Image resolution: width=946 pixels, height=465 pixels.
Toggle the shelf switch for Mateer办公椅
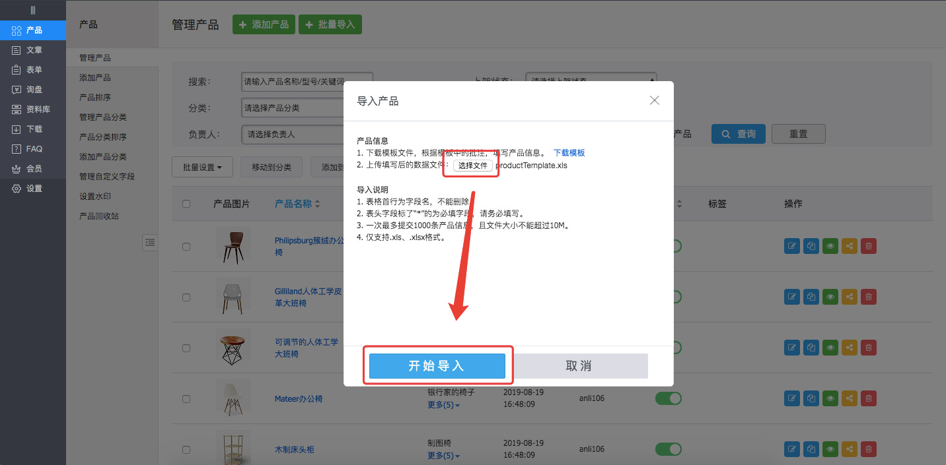(x=668, y=398)
